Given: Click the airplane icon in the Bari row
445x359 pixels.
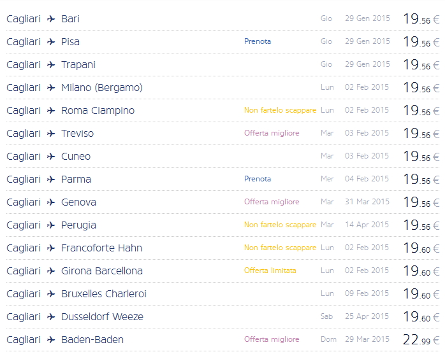Looking at the screenshot, I should click(51, 19).
